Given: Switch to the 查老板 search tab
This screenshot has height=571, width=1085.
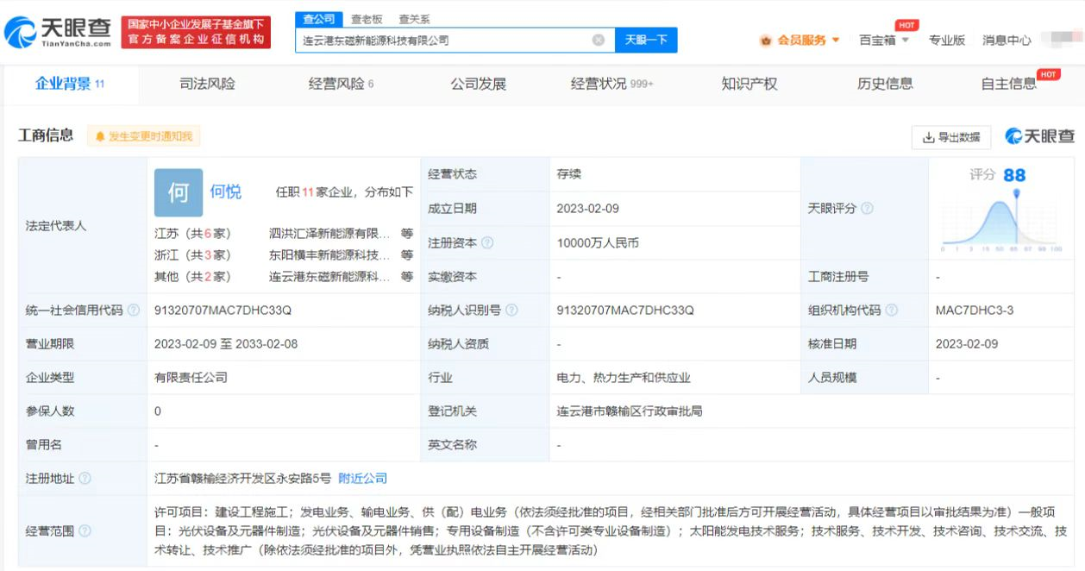Looking at the screenshot, I should tap(367, 19).
